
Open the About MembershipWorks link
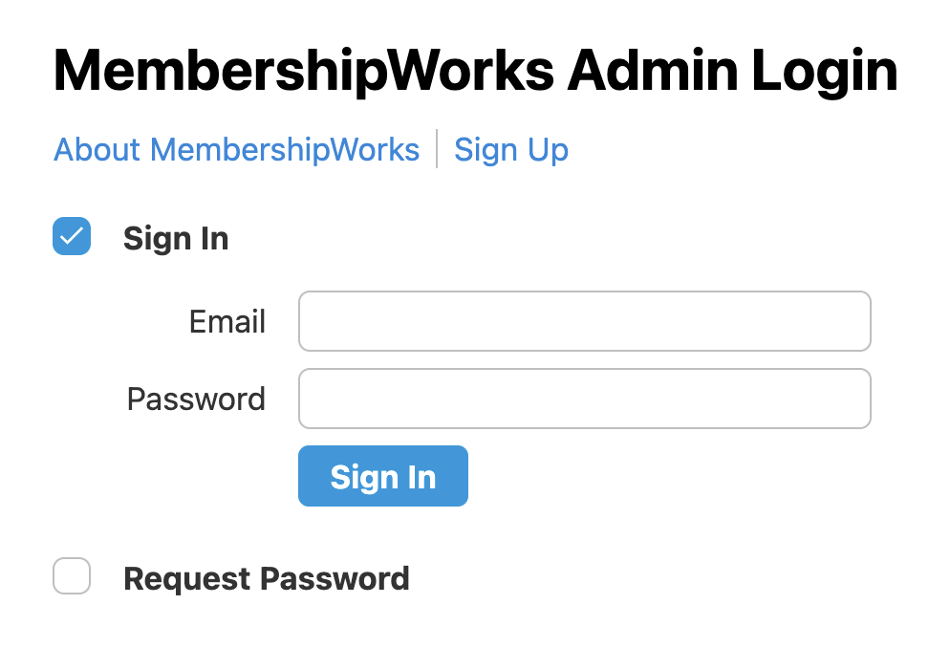click(x=236, y=150)
